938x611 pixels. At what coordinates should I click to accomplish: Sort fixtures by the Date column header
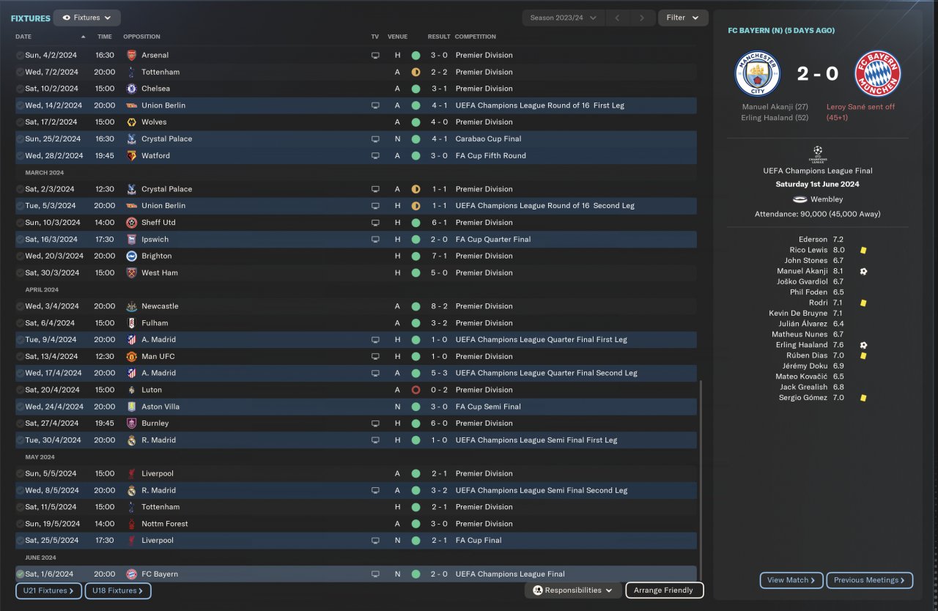click(23, 37)
